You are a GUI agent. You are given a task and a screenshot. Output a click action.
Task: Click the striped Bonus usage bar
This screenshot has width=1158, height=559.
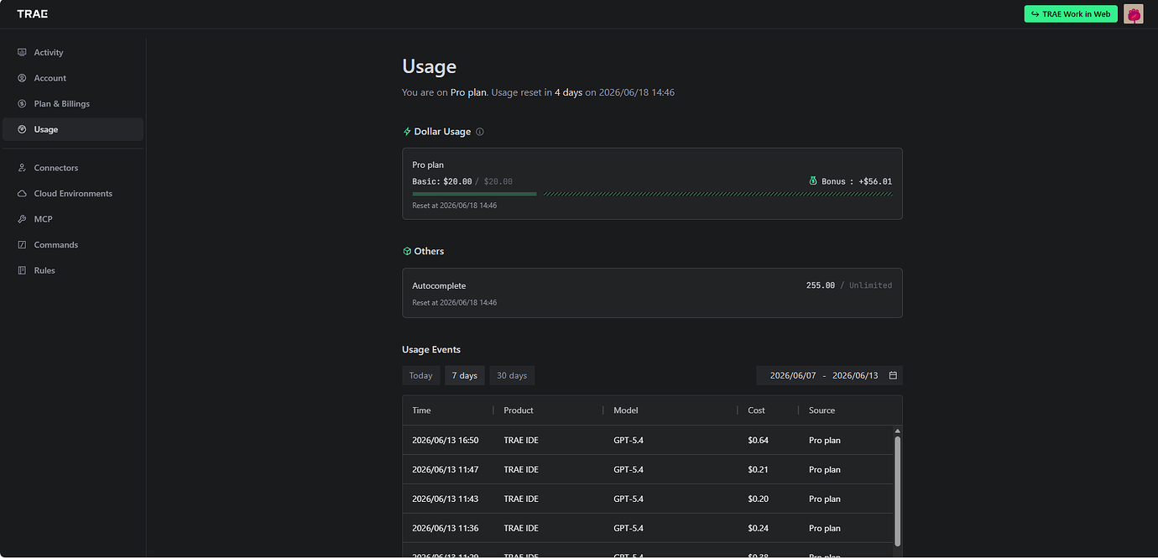click(x=718, y=194)
